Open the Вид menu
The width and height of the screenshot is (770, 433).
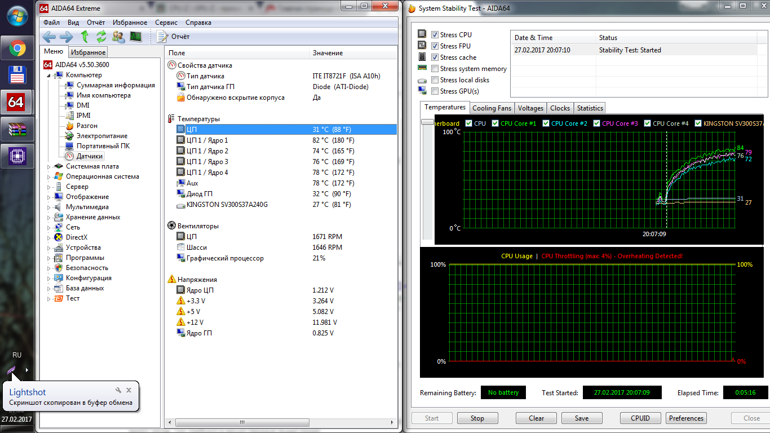click(x=73, y=23)
